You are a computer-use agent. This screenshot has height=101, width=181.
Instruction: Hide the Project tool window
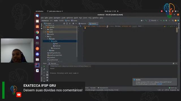(x=76, y=24)
